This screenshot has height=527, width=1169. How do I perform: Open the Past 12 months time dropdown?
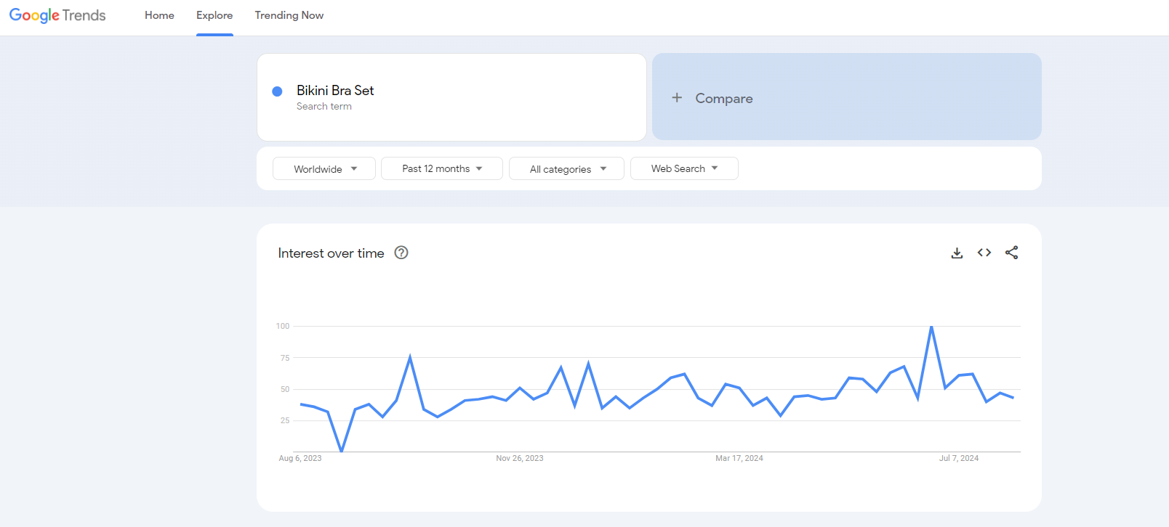(442, 168)
